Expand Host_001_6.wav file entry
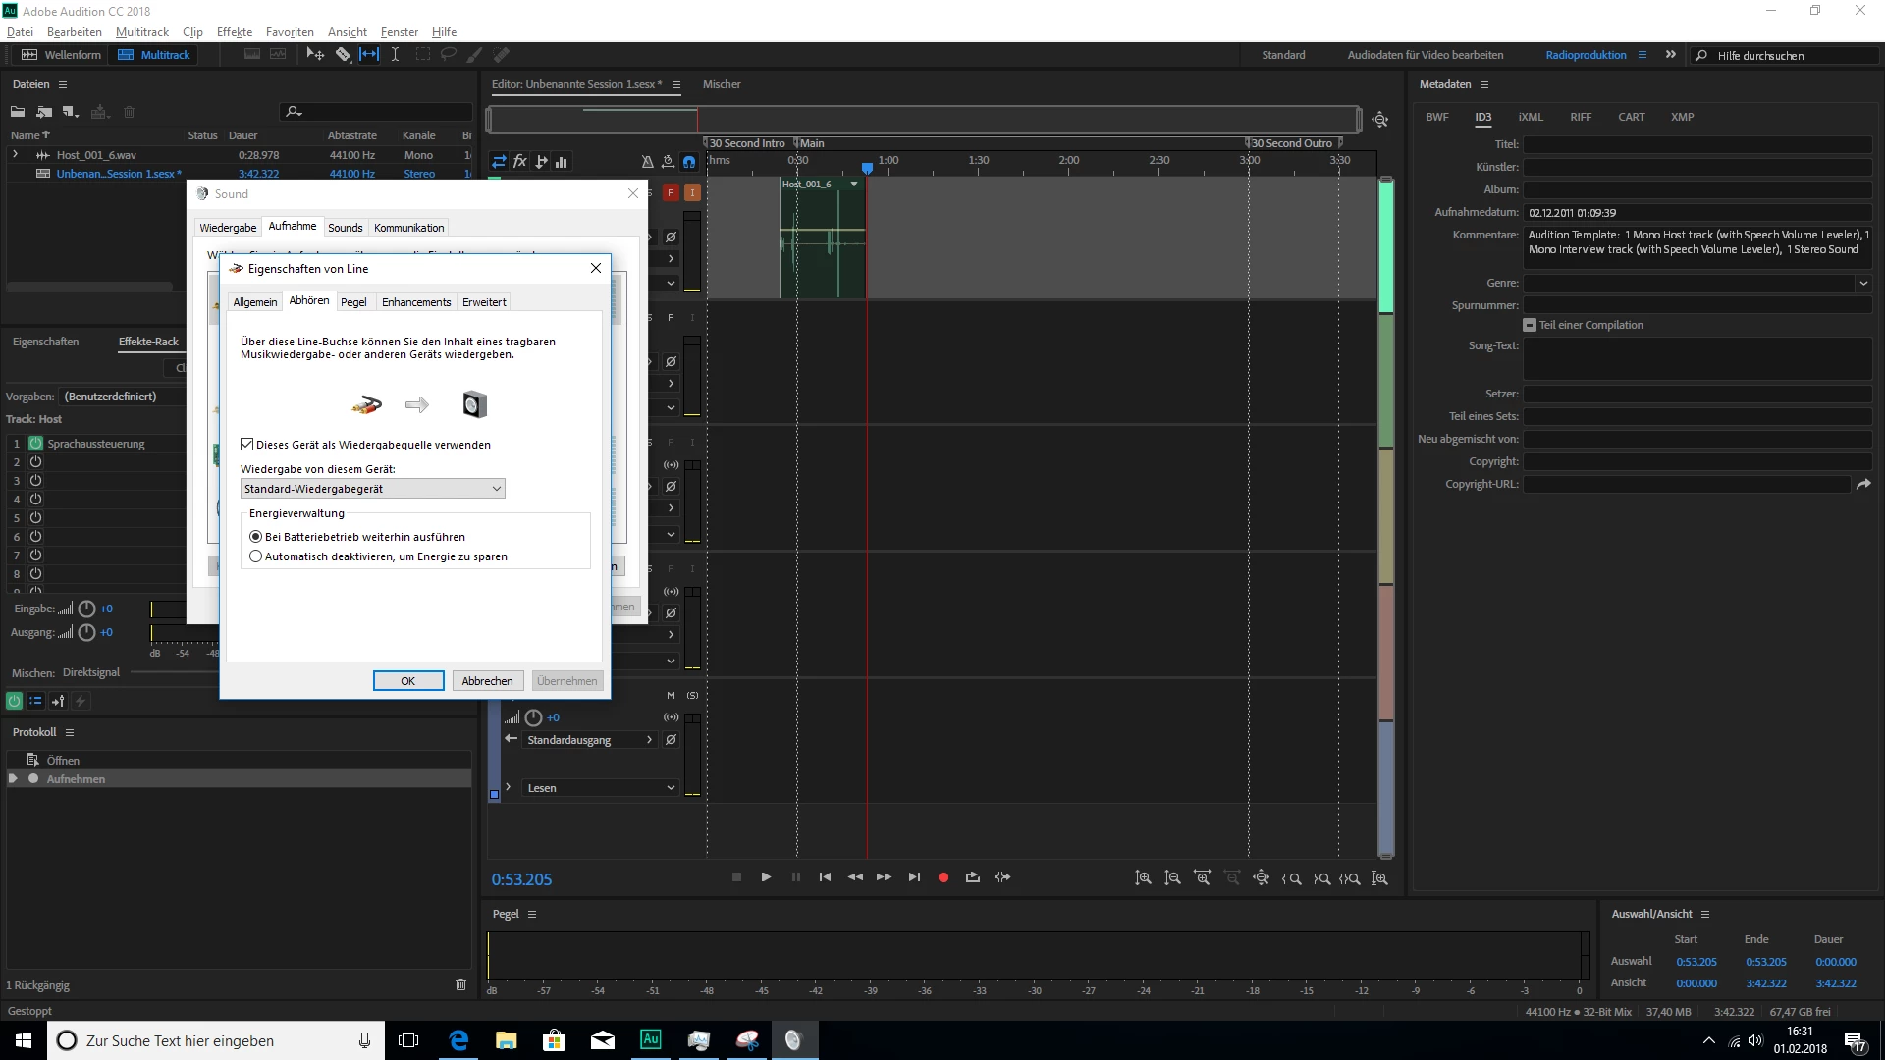Screen dimensions: 1885x1060 pyautogui.click(x=15, y=155)
